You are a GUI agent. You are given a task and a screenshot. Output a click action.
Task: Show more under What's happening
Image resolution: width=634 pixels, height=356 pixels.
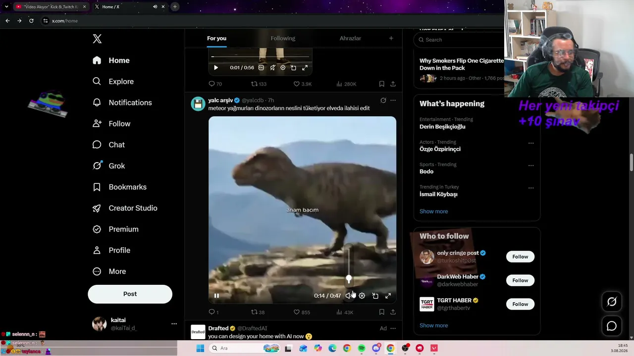(x=433, y=211)
